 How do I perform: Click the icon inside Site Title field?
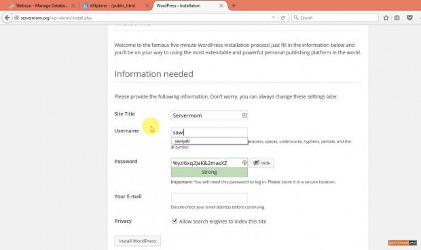pyautogui.click(x=244, y=115)
